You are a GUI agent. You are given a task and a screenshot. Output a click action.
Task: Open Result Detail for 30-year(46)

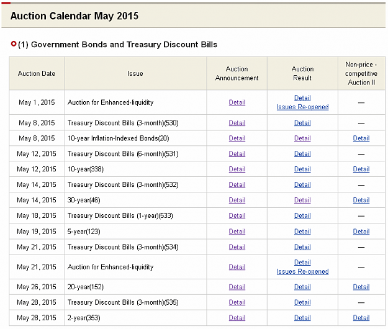[x=302, y=200]
